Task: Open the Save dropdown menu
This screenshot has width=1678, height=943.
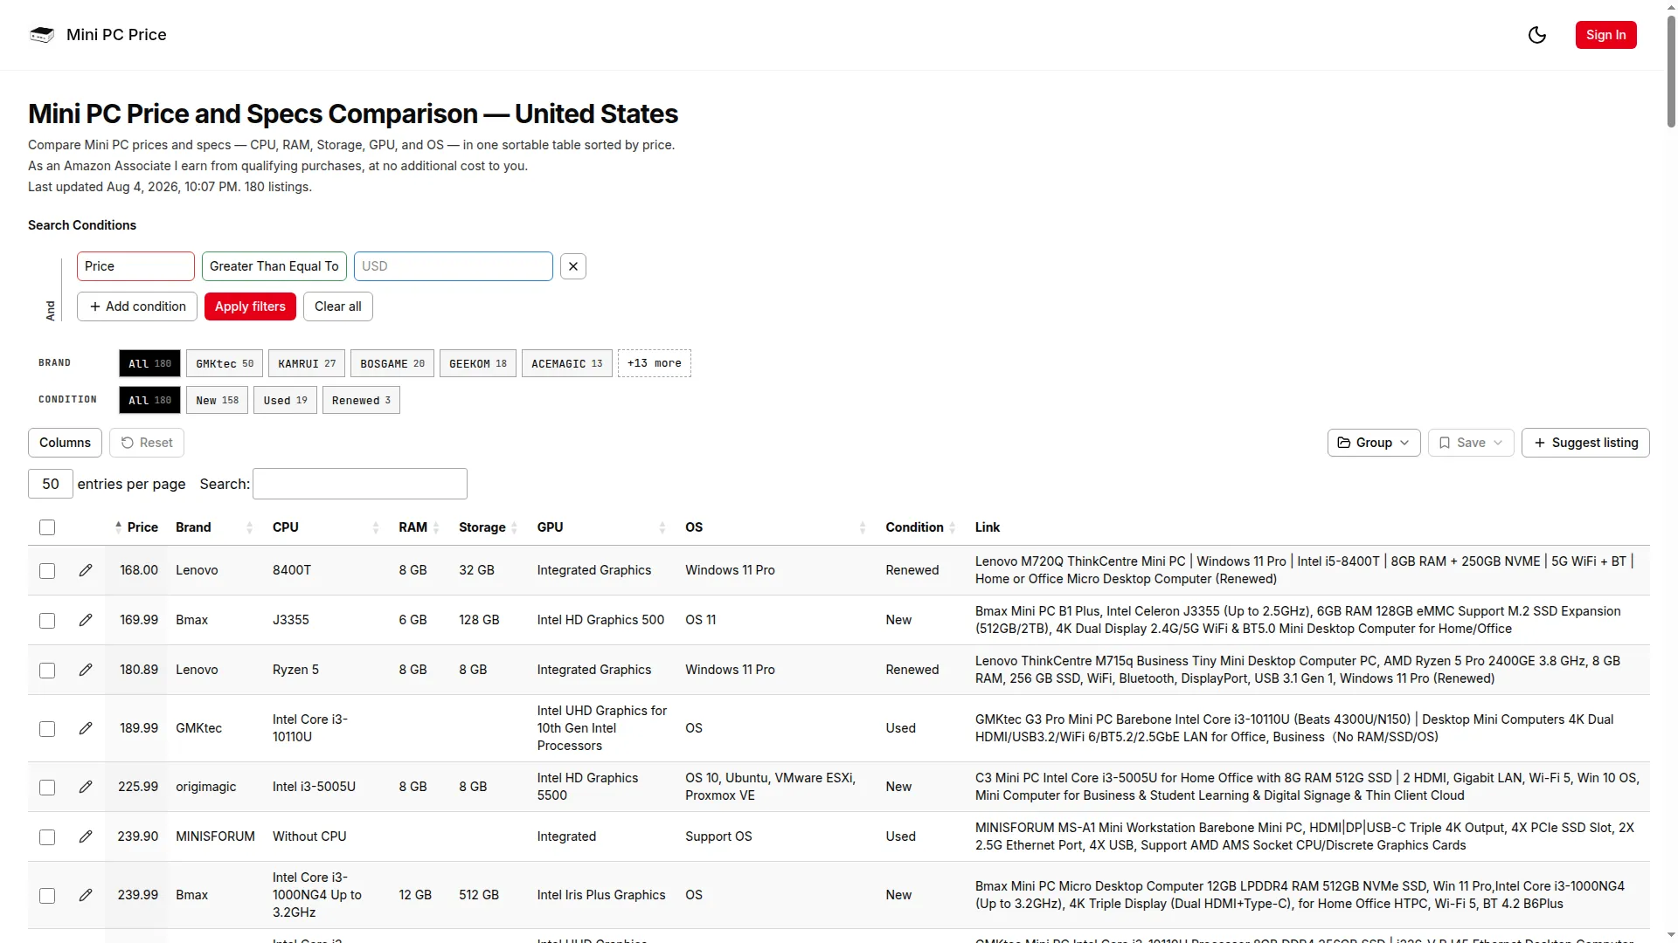Action: click(x=1471, y=443)
